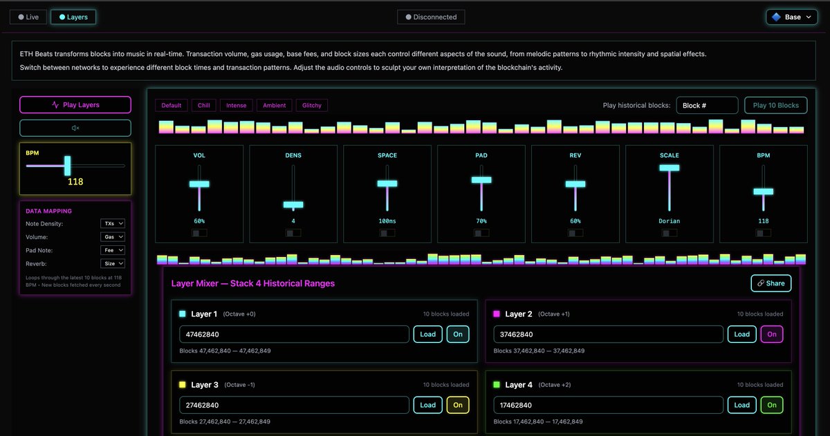Click the '(Octave +2)' label of Layer 4
830x436 pixels.
tap(555, 385)
